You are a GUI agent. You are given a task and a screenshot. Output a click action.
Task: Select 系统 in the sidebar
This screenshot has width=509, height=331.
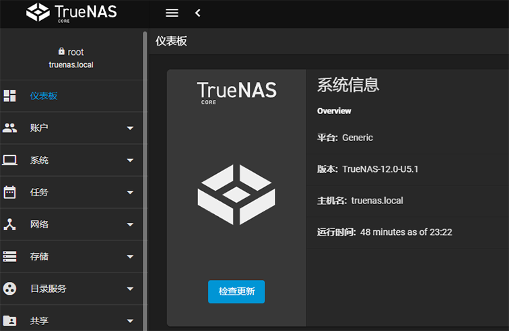click(71, 160)
